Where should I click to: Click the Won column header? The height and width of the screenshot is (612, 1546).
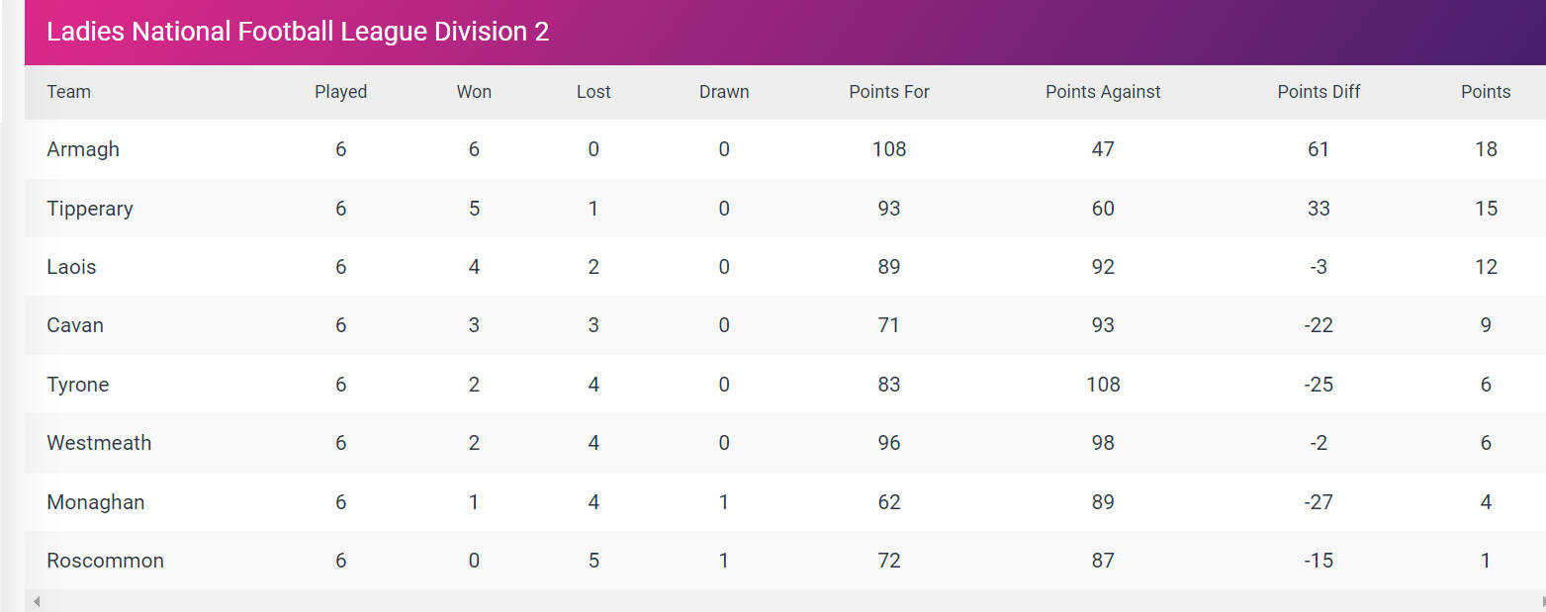(x=474, y=92)
